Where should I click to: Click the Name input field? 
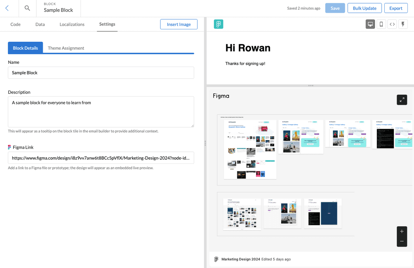click(x=101, y=73)
